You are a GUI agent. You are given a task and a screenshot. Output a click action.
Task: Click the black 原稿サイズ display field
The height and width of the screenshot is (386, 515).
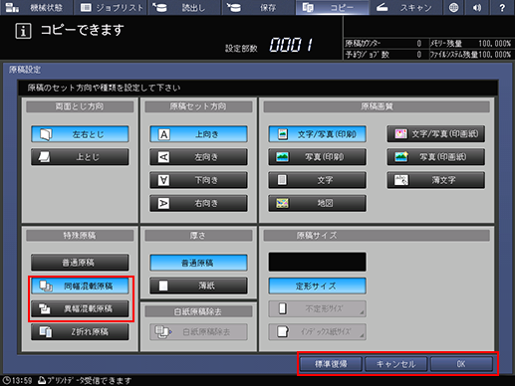pyautogui.click(x=318, y=262)
